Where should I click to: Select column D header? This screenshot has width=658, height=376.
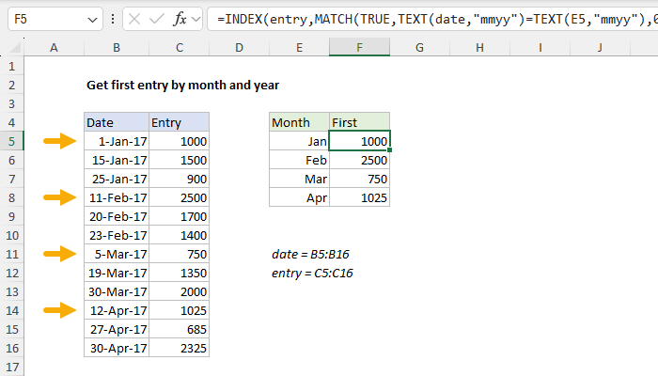(239, 48)
